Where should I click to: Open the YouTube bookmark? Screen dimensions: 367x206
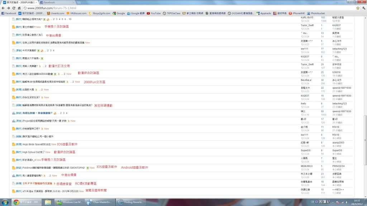[153, 13]
